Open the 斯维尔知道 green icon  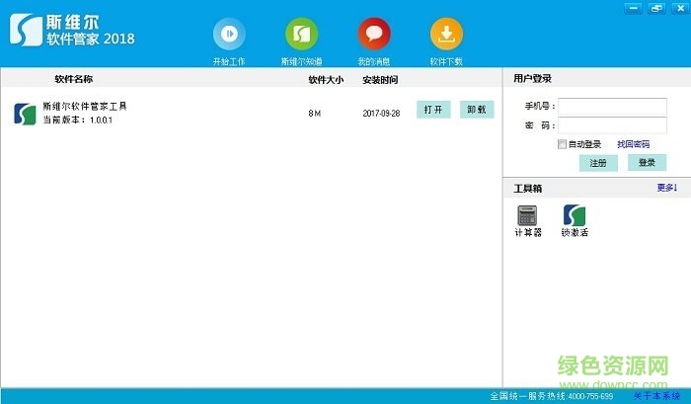301,34
